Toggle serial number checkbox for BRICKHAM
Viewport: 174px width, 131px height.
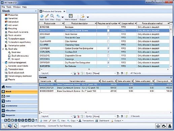coord(108,34)
